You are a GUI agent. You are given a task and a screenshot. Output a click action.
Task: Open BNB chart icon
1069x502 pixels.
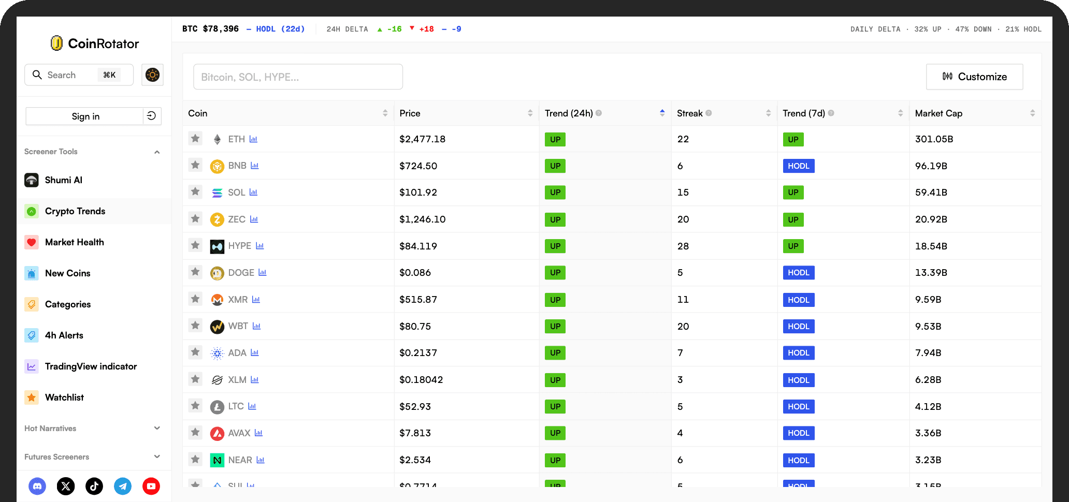(x=255, y=166)
